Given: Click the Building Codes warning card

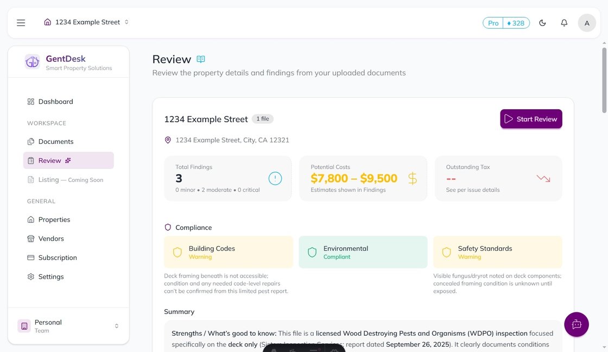Looking at the screenshot, I should pyautogui.click(x=228, y=252).
